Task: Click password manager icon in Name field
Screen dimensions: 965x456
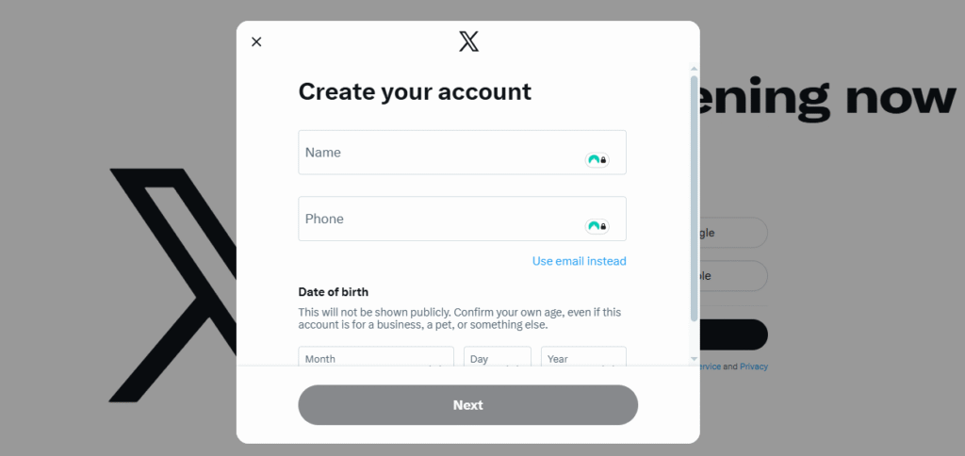Action: click(x=597, y=160)
